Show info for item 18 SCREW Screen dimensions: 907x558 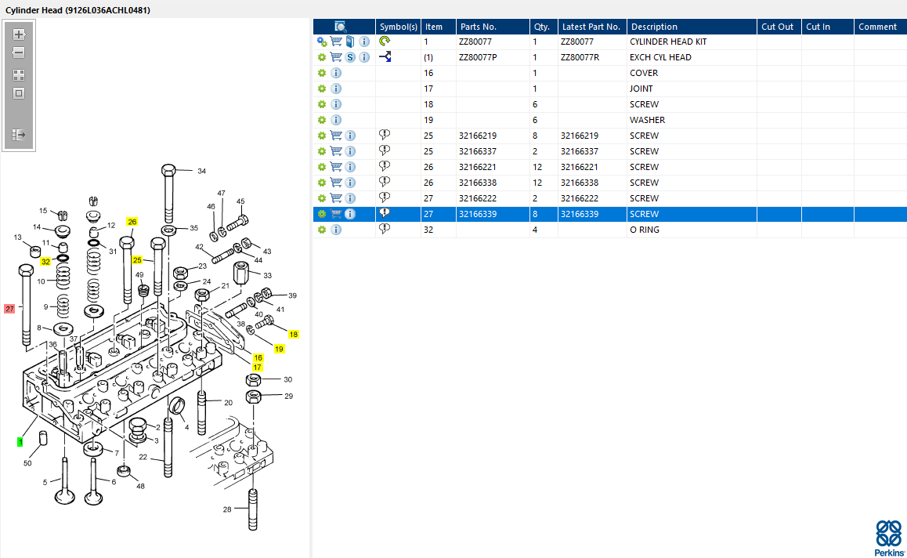336,104
